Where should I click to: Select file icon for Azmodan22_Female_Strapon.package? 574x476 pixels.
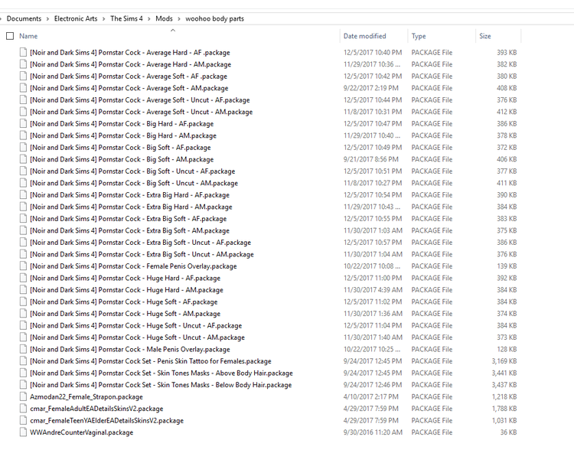pos(24,396)
